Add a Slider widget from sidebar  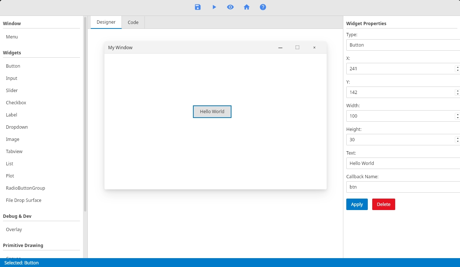coord(12,91)
